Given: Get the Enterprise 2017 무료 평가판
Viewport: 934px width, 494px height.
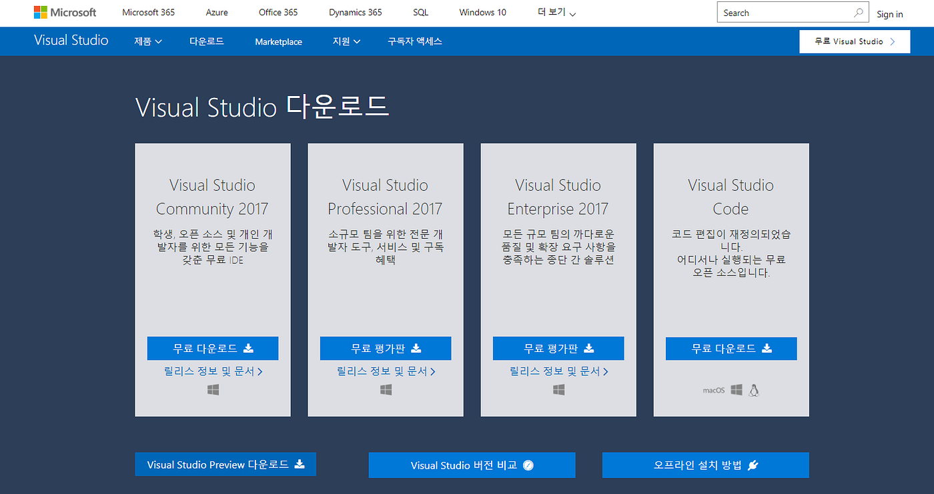Looking at the screenshot, I should (558, 348).
